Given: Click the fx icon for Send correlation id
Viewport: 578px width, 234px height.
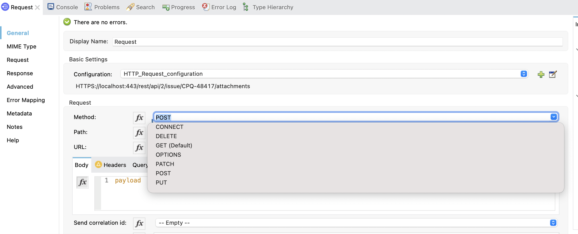Looking at the screenshot, I should 139,223.
